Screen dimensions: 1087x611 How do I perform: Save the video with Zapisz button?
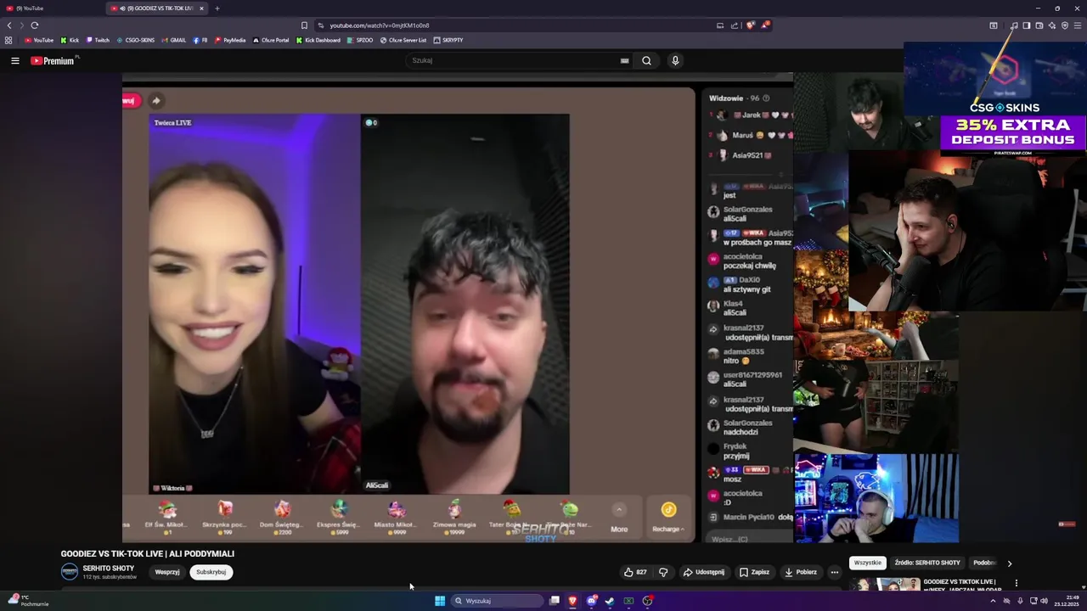[754, 572]
